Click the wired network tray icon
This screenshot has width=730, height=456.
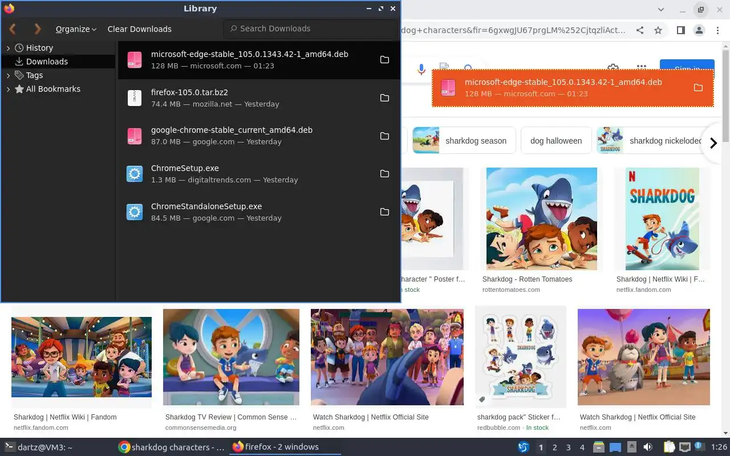pos(685,447)
